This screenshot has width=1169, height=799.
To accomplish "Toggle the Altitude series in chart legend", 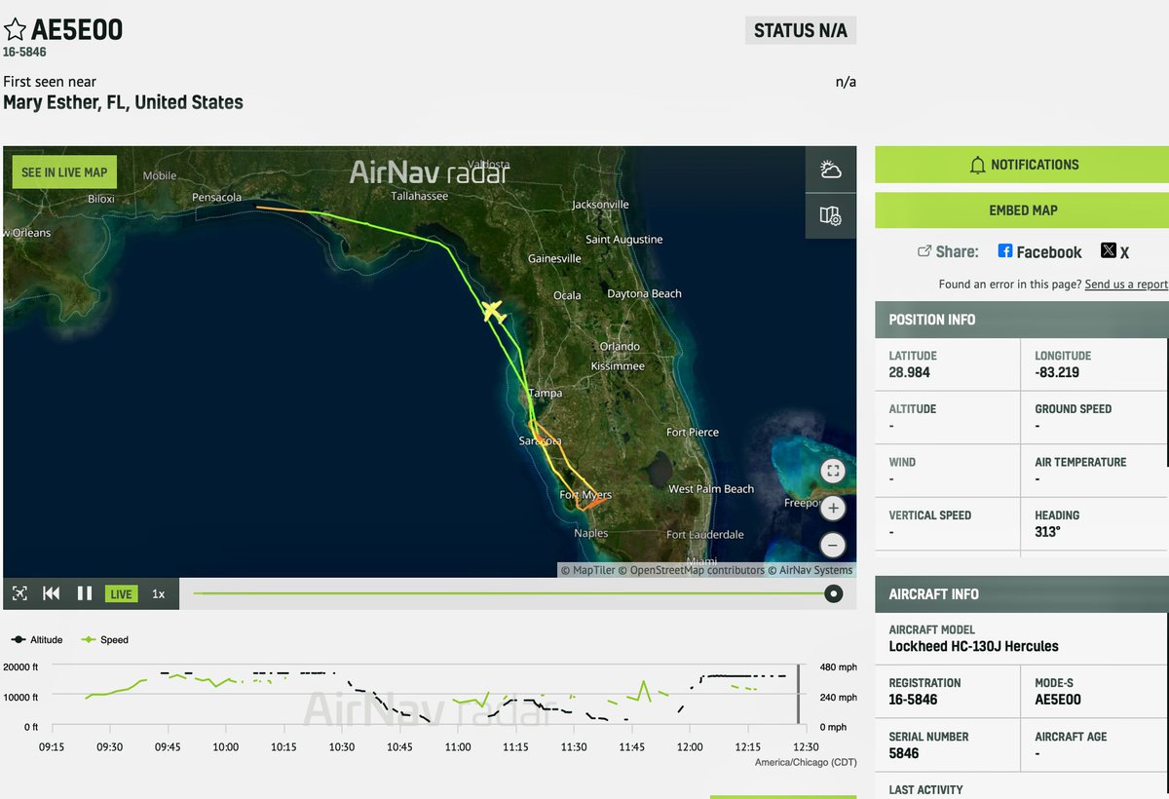I will coord(37,639).
